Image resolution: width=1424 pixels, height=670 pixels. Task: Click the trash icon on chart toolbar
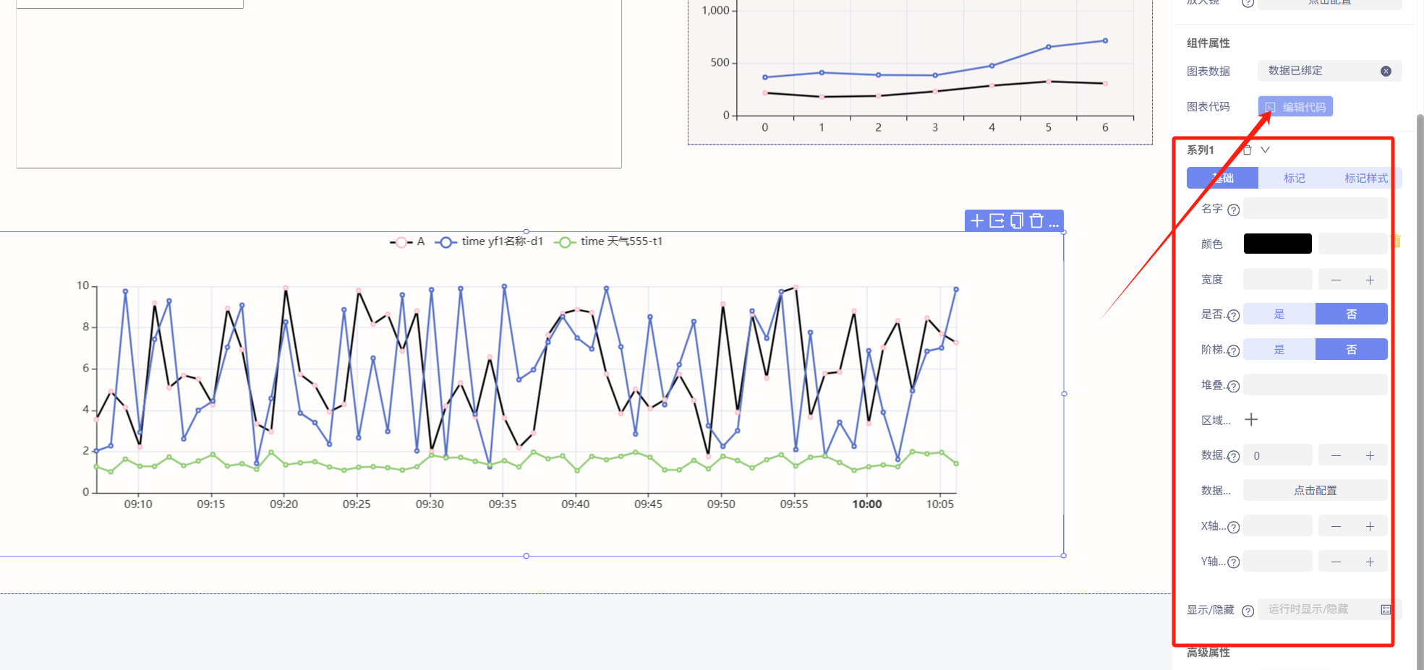coord(1036,221)
